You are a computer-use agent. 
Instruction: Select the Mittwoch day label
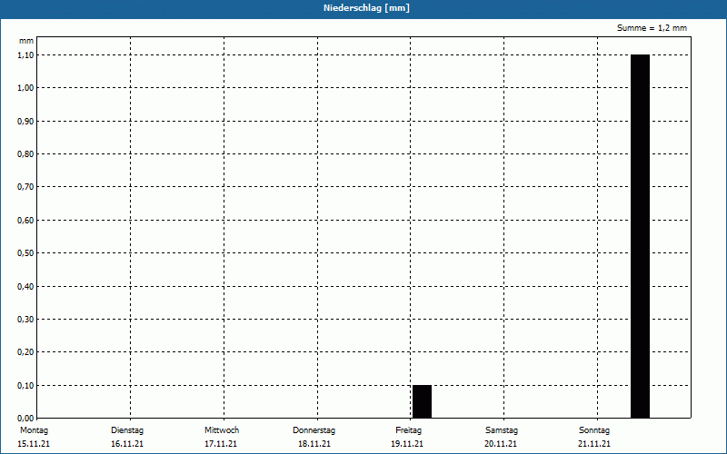point(222,430)
